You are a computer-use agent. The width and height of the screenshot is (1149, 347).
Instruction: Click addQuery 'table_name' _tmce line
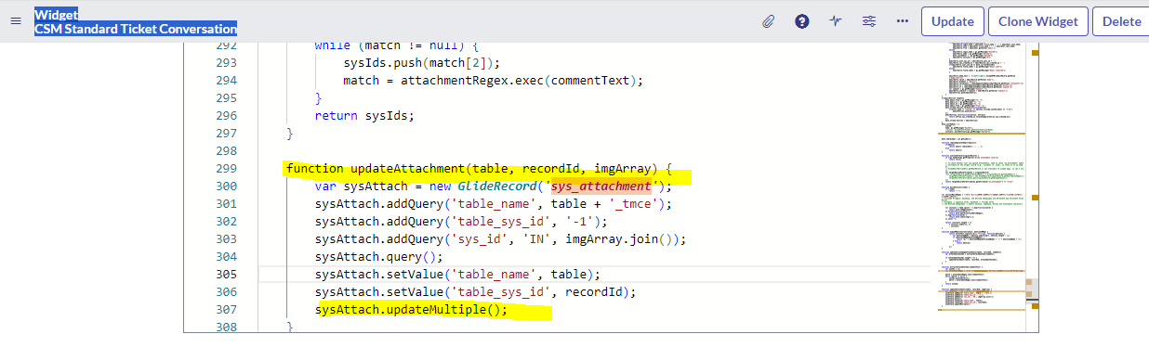point(493,204)
